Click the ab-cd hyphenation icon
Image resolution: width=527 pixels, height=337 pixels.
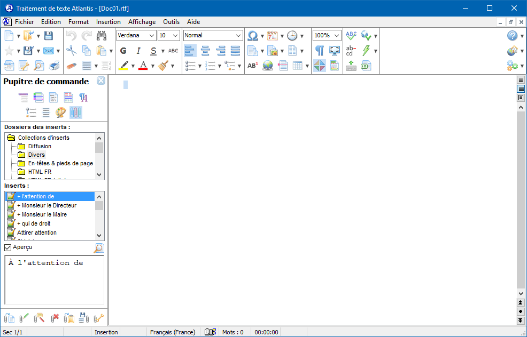click(x=351, y=51)
